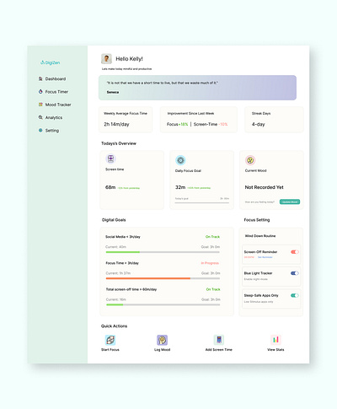Screen dimensions: 337x409
Task: Click the Social Media "On Track" status
Action: coord(212,237)
